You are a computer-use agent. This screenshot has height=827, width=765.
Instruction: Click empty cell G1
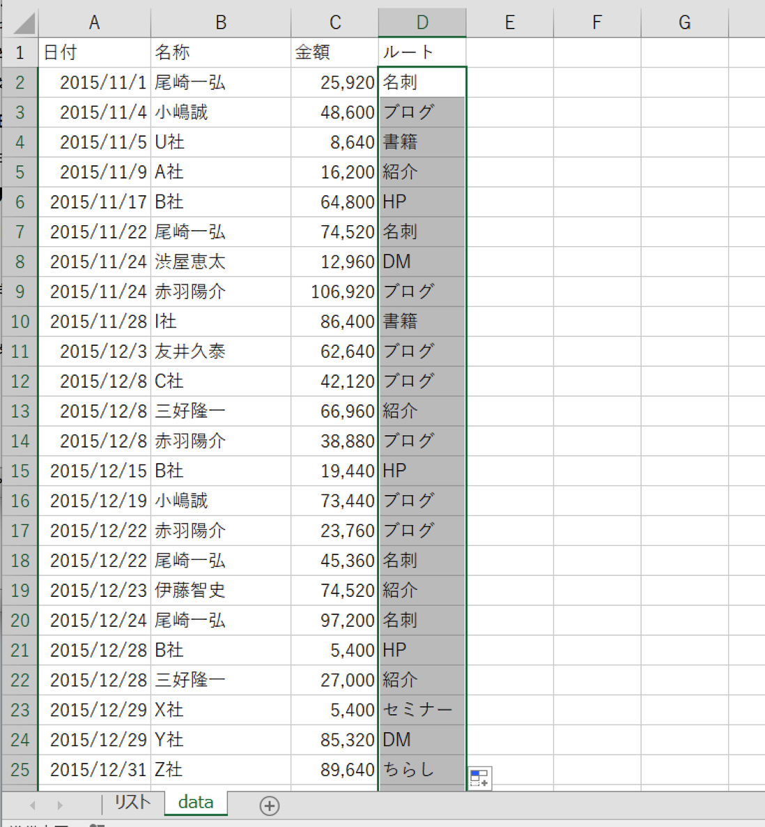[684, 53]
